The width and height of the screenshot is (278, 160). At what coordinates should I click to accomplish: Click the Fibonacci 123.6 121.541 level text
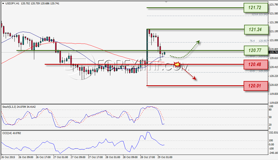tap(260, 14)
